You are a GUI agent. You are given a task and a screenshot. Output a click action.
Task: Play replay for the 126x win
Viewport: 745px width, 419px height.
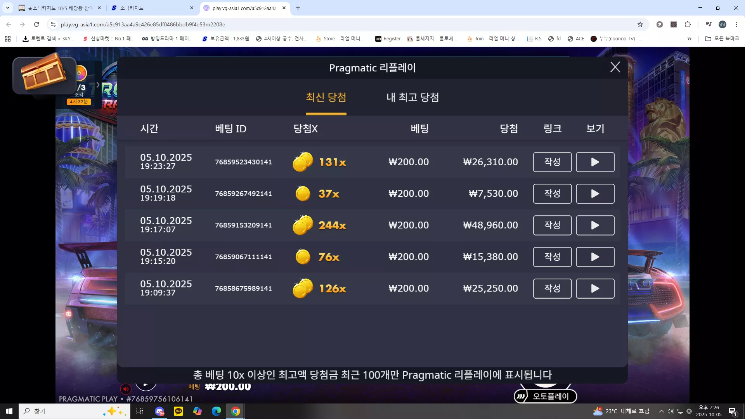(595, 289)
